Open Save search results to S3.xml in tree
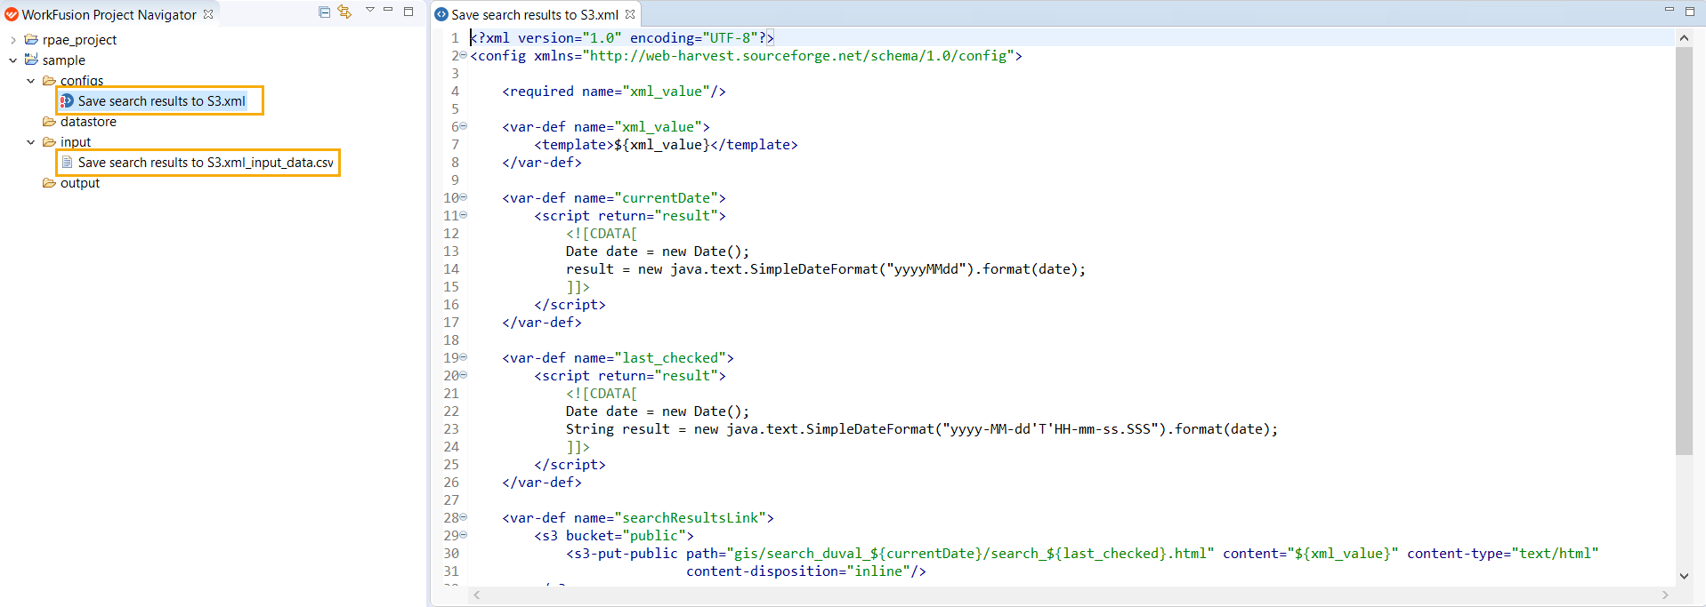Screen dimensions: 1706x607 click(x=161, y=101)
